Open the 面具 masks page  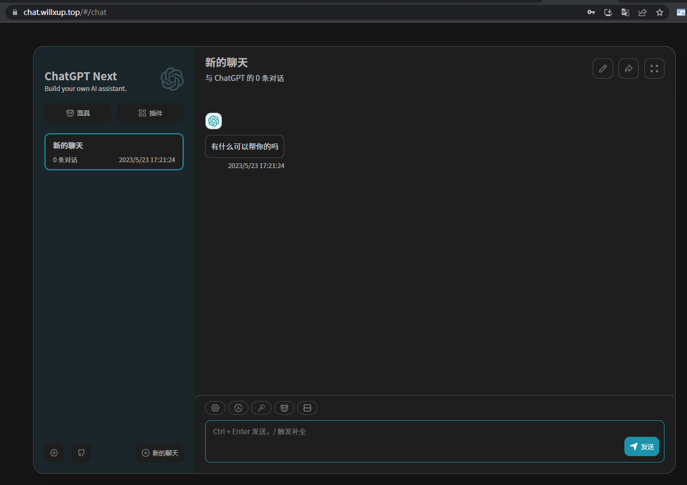[78, 113]
